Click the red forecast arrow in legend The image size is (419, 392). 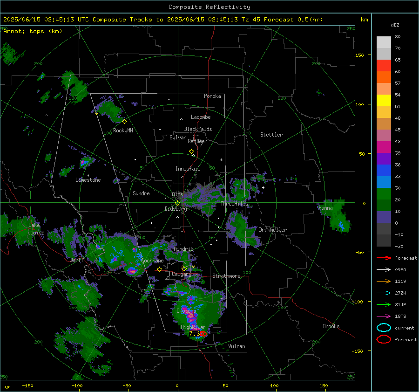(384, 258)
